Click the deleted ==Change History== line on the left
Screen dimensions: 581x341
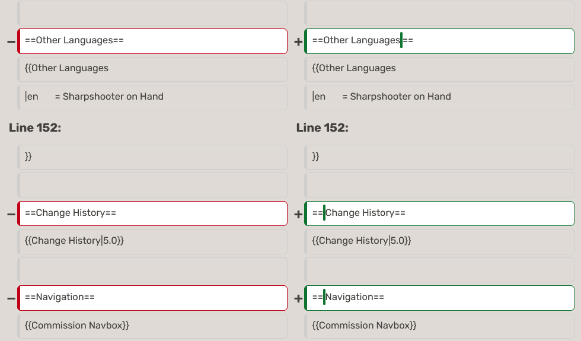[152, 213]
